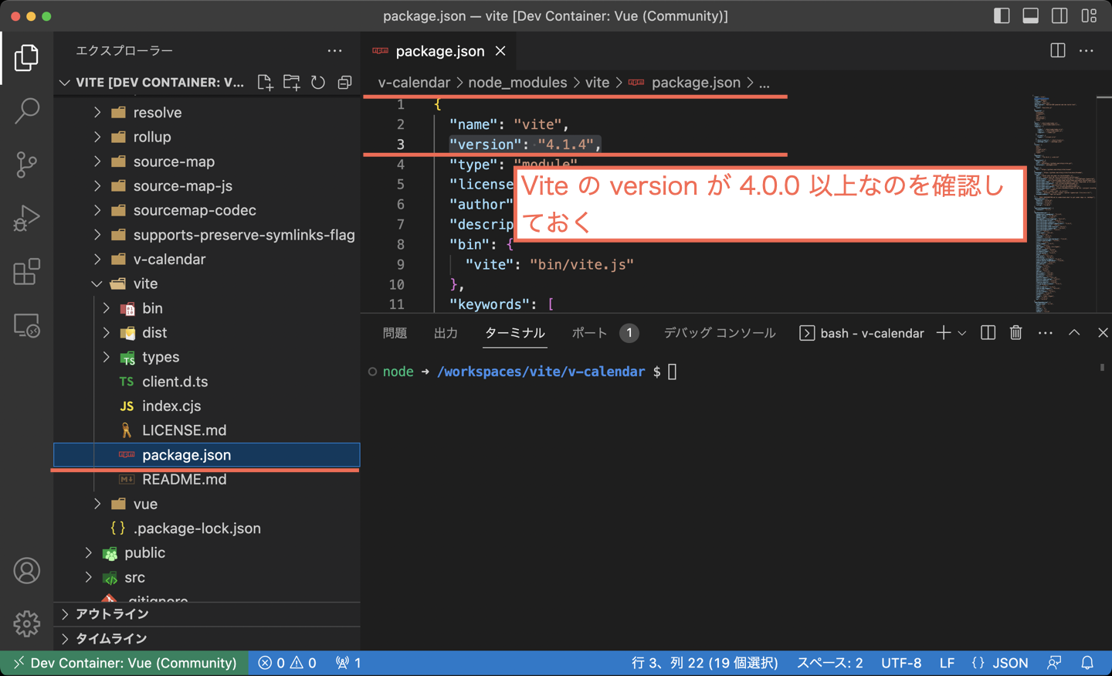Open the Dev Container remote indicator
This screenshot has height=676, width=1112.
tap(124, 663)
